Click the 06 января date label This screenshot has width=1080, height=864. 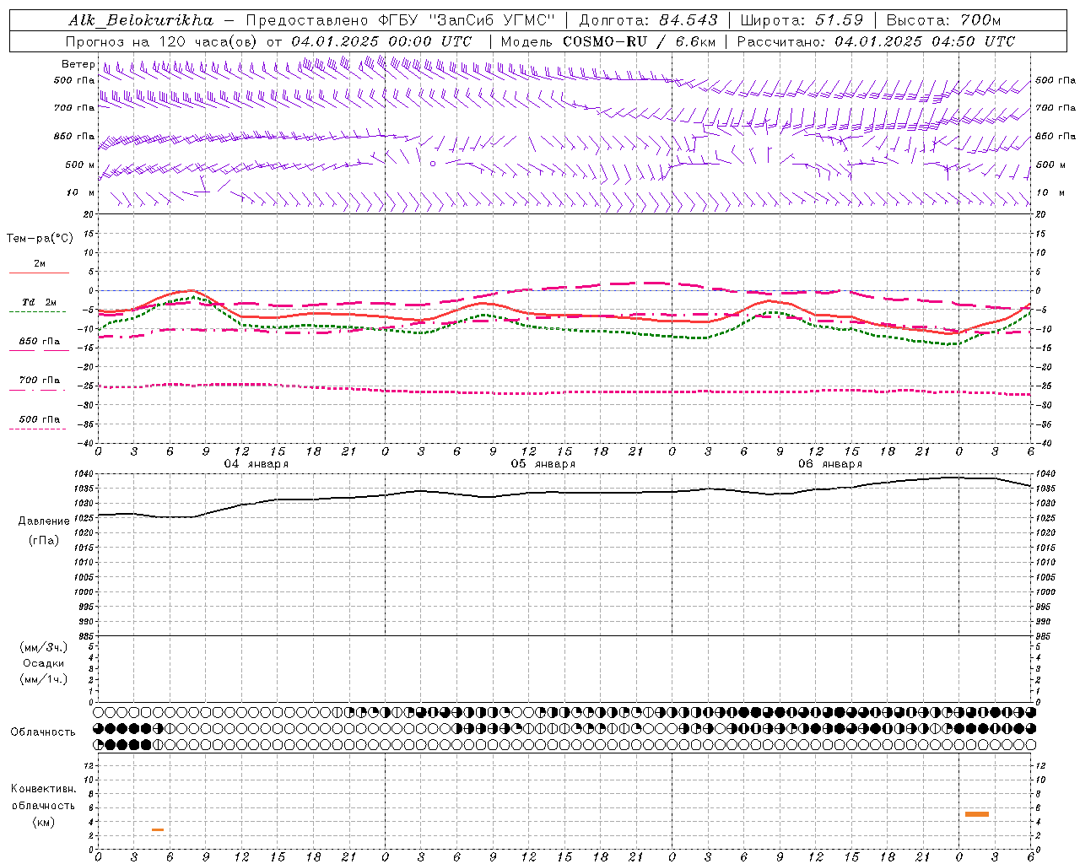point(830,464)
